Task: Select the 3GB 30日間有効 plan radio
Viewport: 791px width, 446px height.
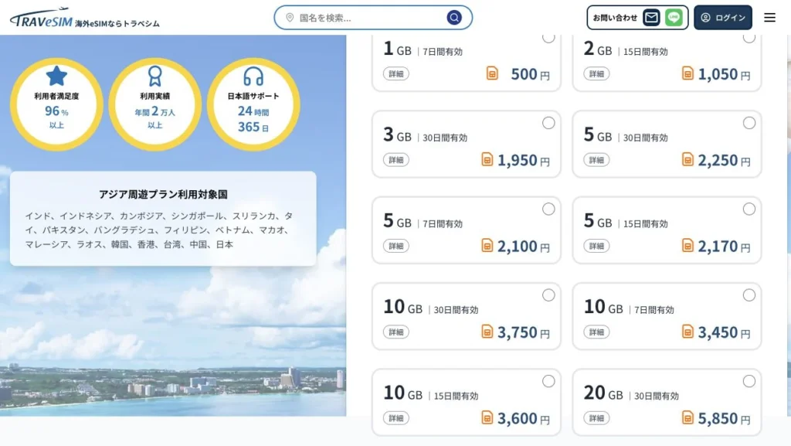Action: pos(548,123)
